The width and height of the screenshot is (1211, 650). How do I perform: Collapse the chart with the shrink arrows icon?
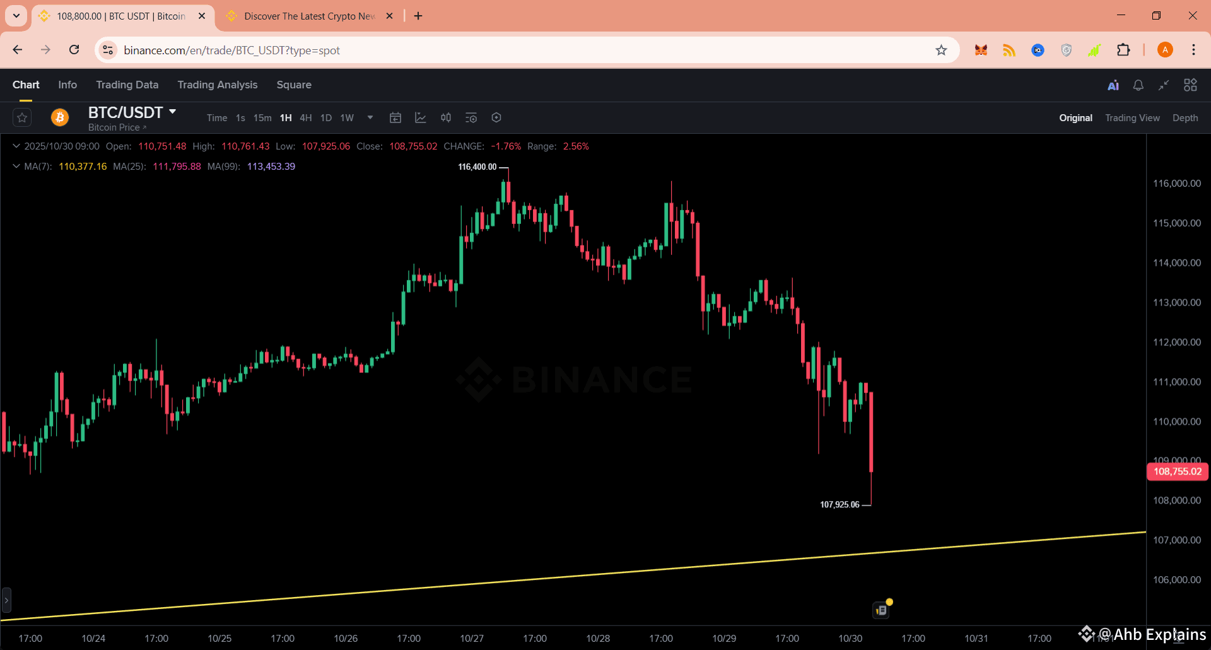point(1164,85)
